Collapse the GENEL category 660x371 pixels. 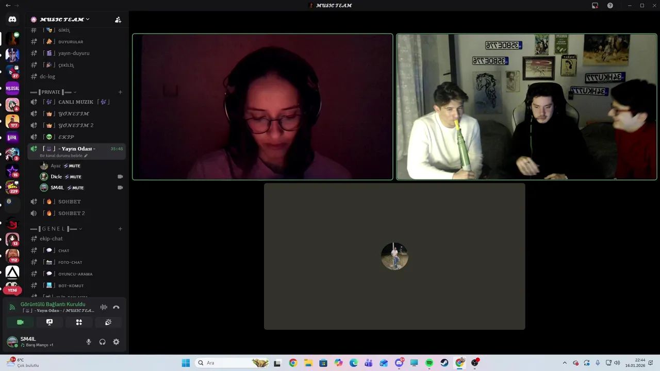56,229
